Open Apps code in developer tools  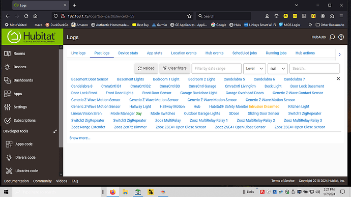coord(19,144)
